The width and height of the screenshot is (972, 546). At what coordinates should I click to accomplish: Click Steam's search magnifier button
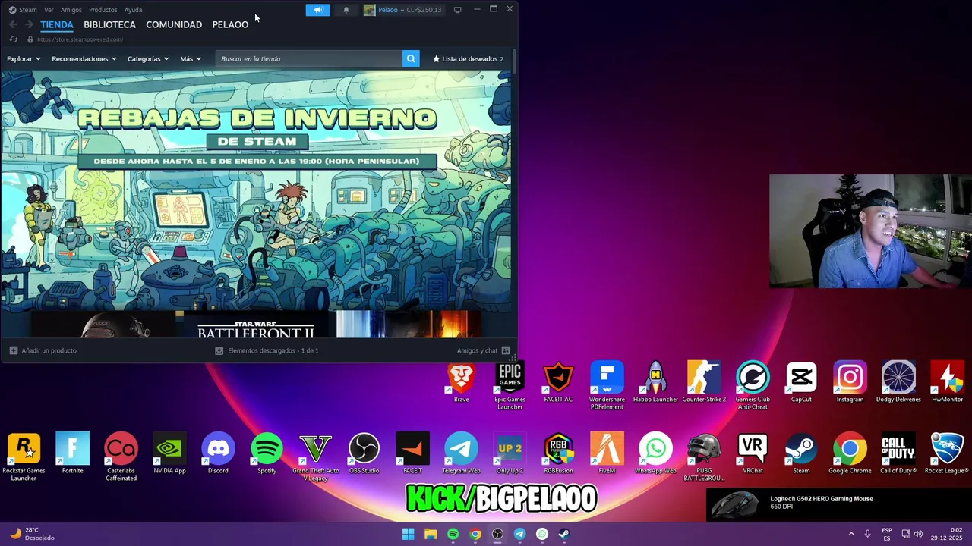411,58
